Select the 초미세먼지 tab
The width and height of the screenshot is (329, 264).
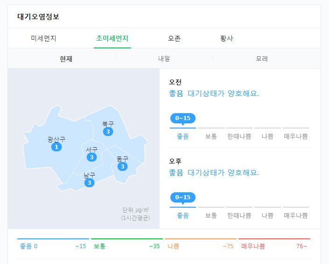pos(112,38)
